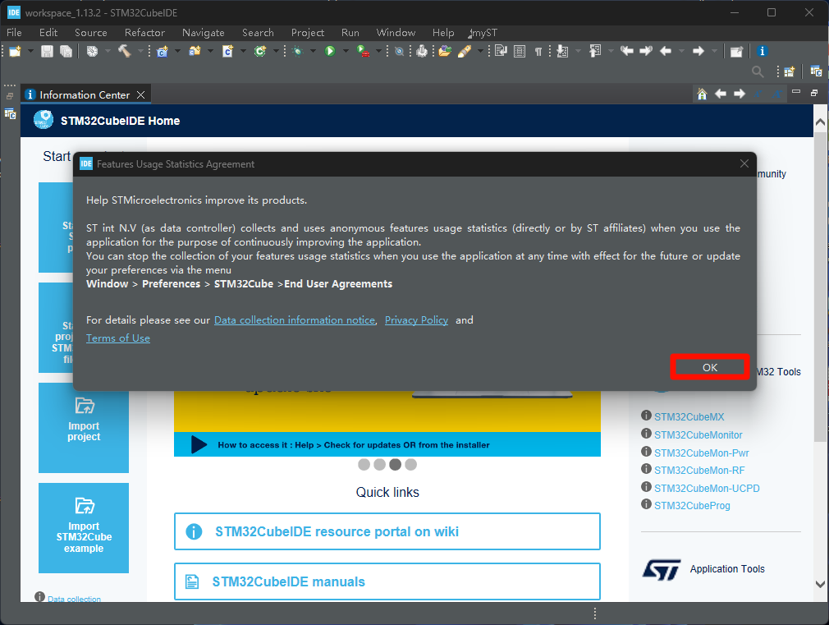This screenshot has width=829, height=625.
Task: Click the toolbar Forward arrow icon
Action: coord(698,52)
